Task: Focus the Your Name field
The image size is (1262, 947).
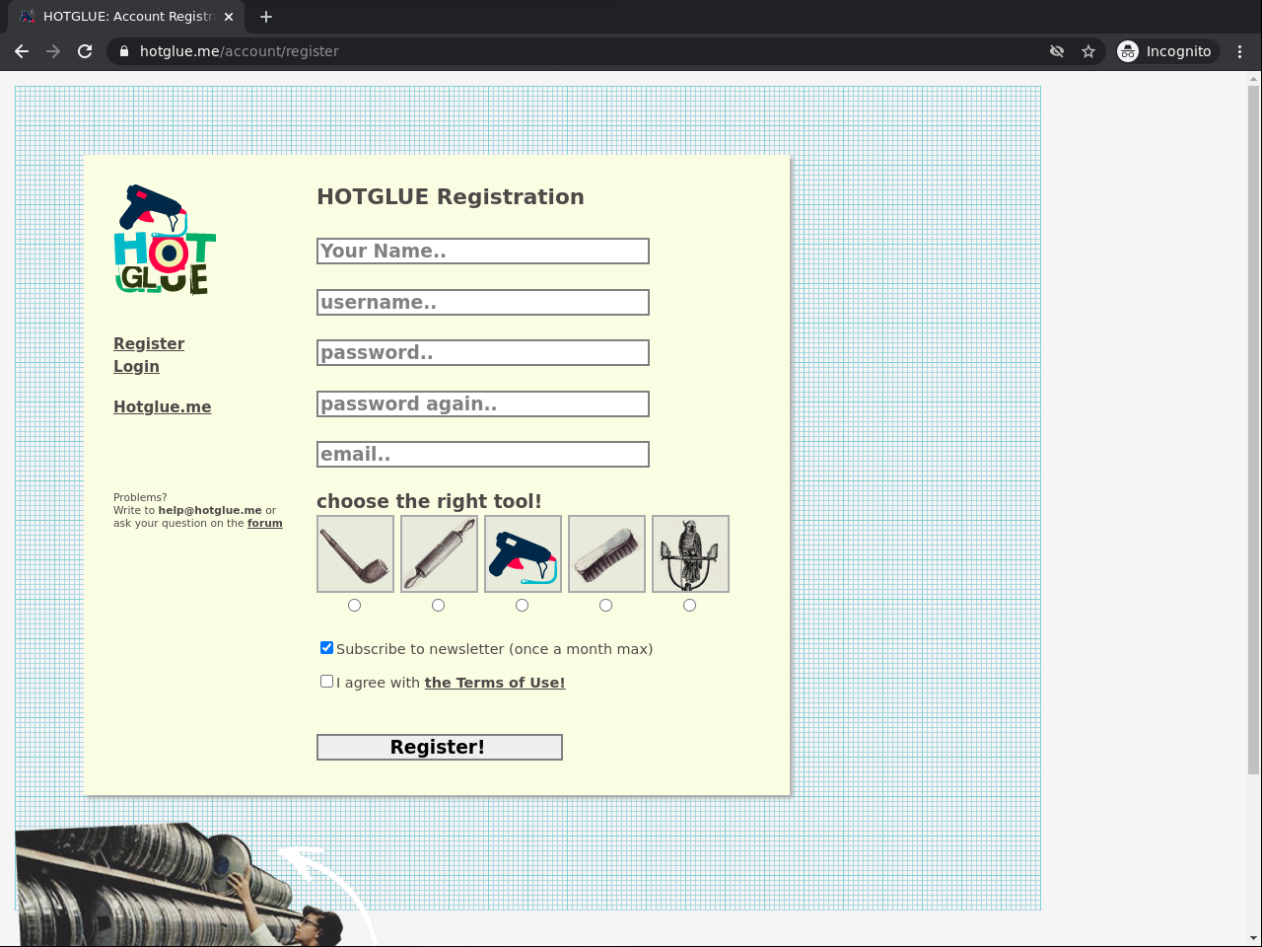Action: 483,251
